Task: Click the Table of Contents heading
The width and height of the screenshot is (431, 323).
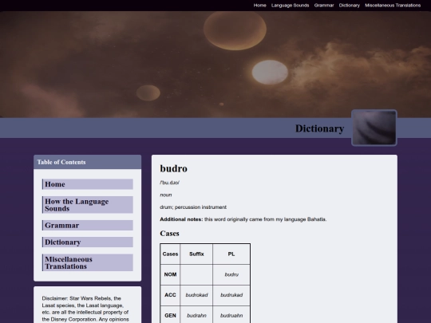Action: click(x=61, y=162)
